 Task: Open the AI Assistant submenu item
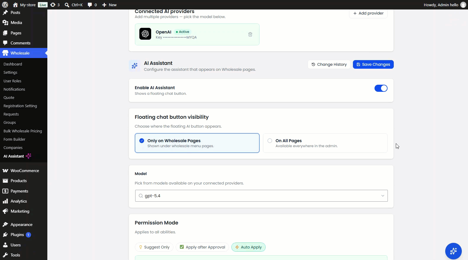pyautogui.click(x=17, y=156)
